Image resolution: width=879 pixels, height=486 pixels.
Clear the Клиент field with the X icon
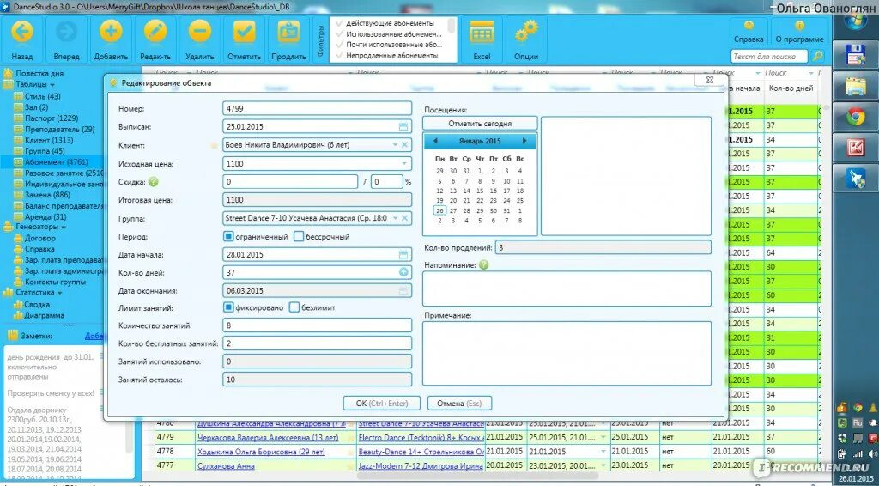pos(405,144)
